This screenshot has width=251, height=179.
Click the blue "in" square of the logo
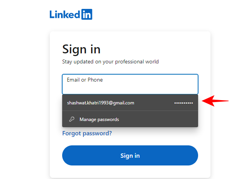pyautogui.click(x=86, y=14)
